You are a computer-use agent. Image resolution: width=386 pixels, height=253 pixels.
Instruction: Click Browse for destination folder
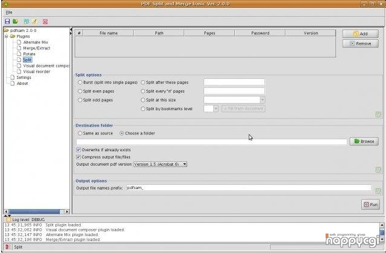tap(364, 141)
